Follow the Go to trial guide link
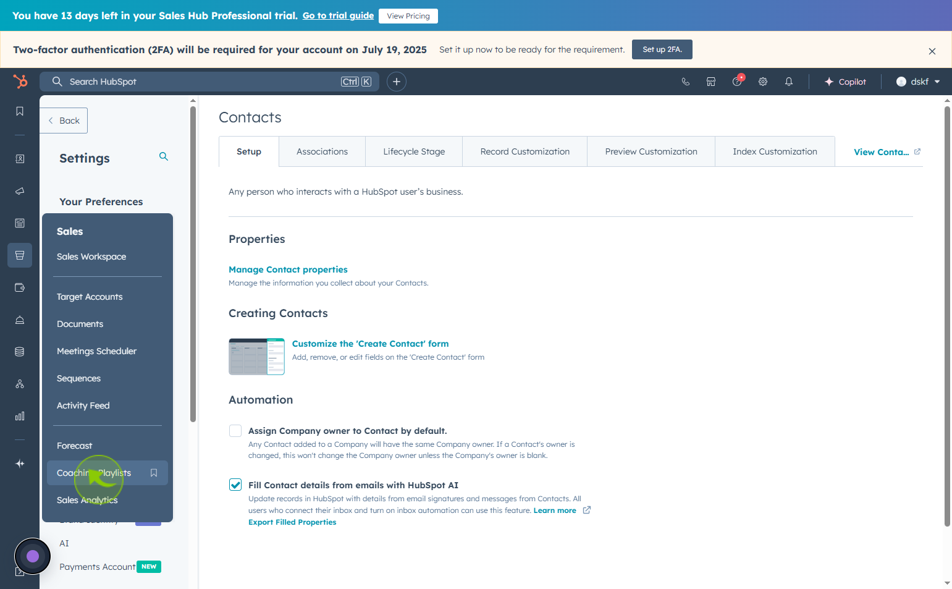Viewport: 952px width, 589px height. click(338, 15)
